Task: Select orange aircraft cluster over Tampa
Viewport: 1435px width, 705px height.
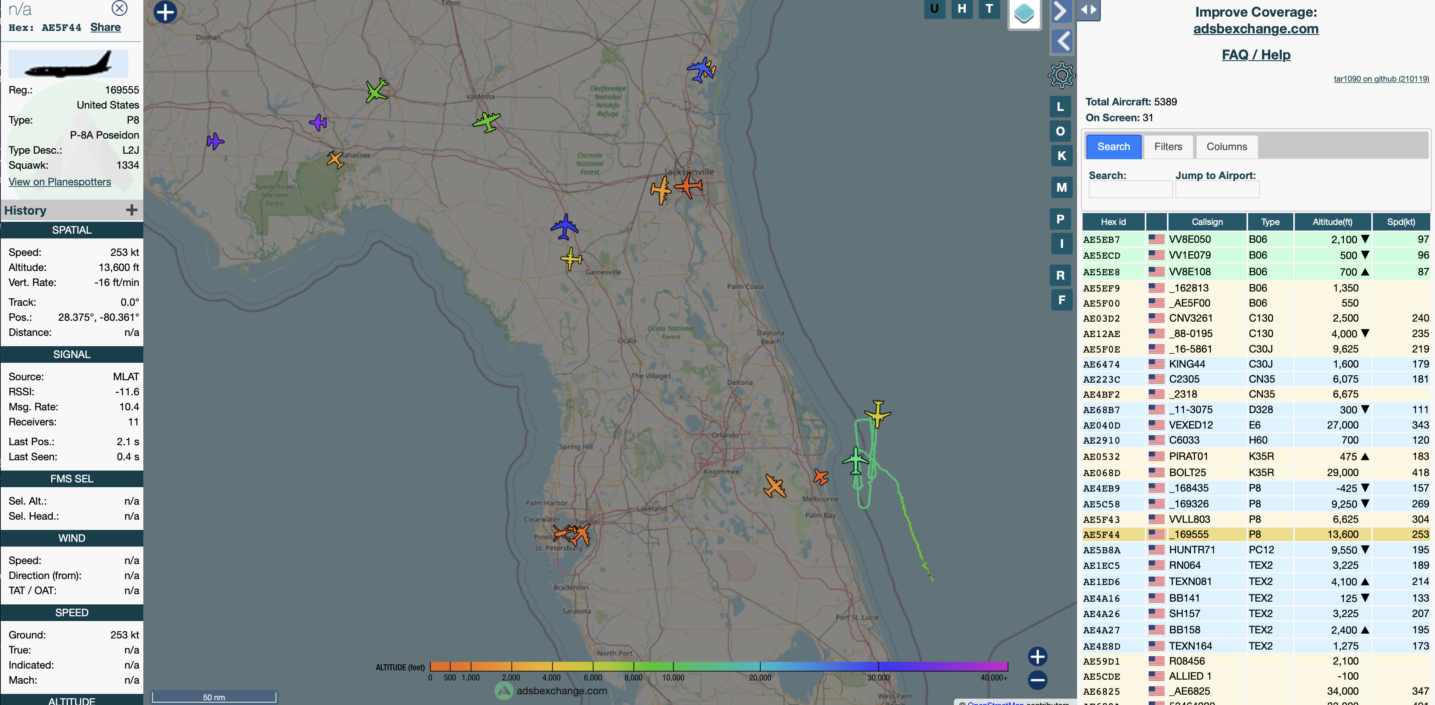Action: coord(572,534)
